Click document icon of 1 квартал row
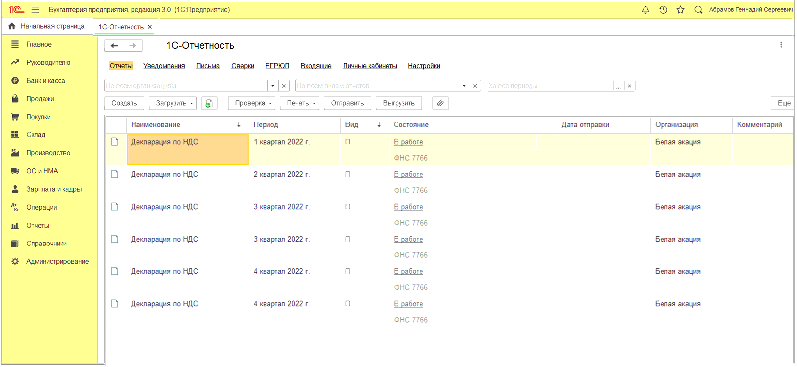The width and height of the screenshot is (797, 367). [115, 142]
